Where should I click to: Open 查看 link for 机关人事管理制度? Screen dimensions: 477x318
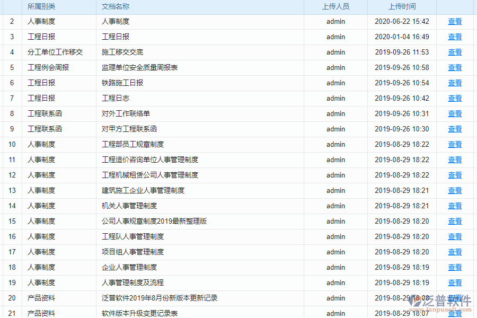(x=455, y=206)
